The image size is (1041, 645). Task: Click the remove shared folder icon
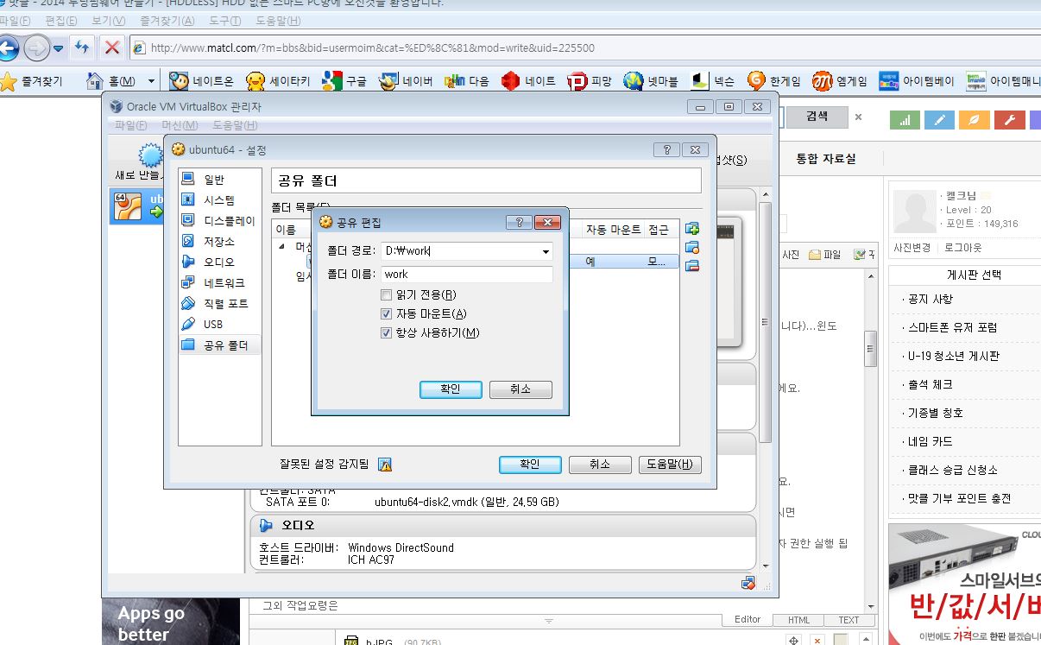691,266
